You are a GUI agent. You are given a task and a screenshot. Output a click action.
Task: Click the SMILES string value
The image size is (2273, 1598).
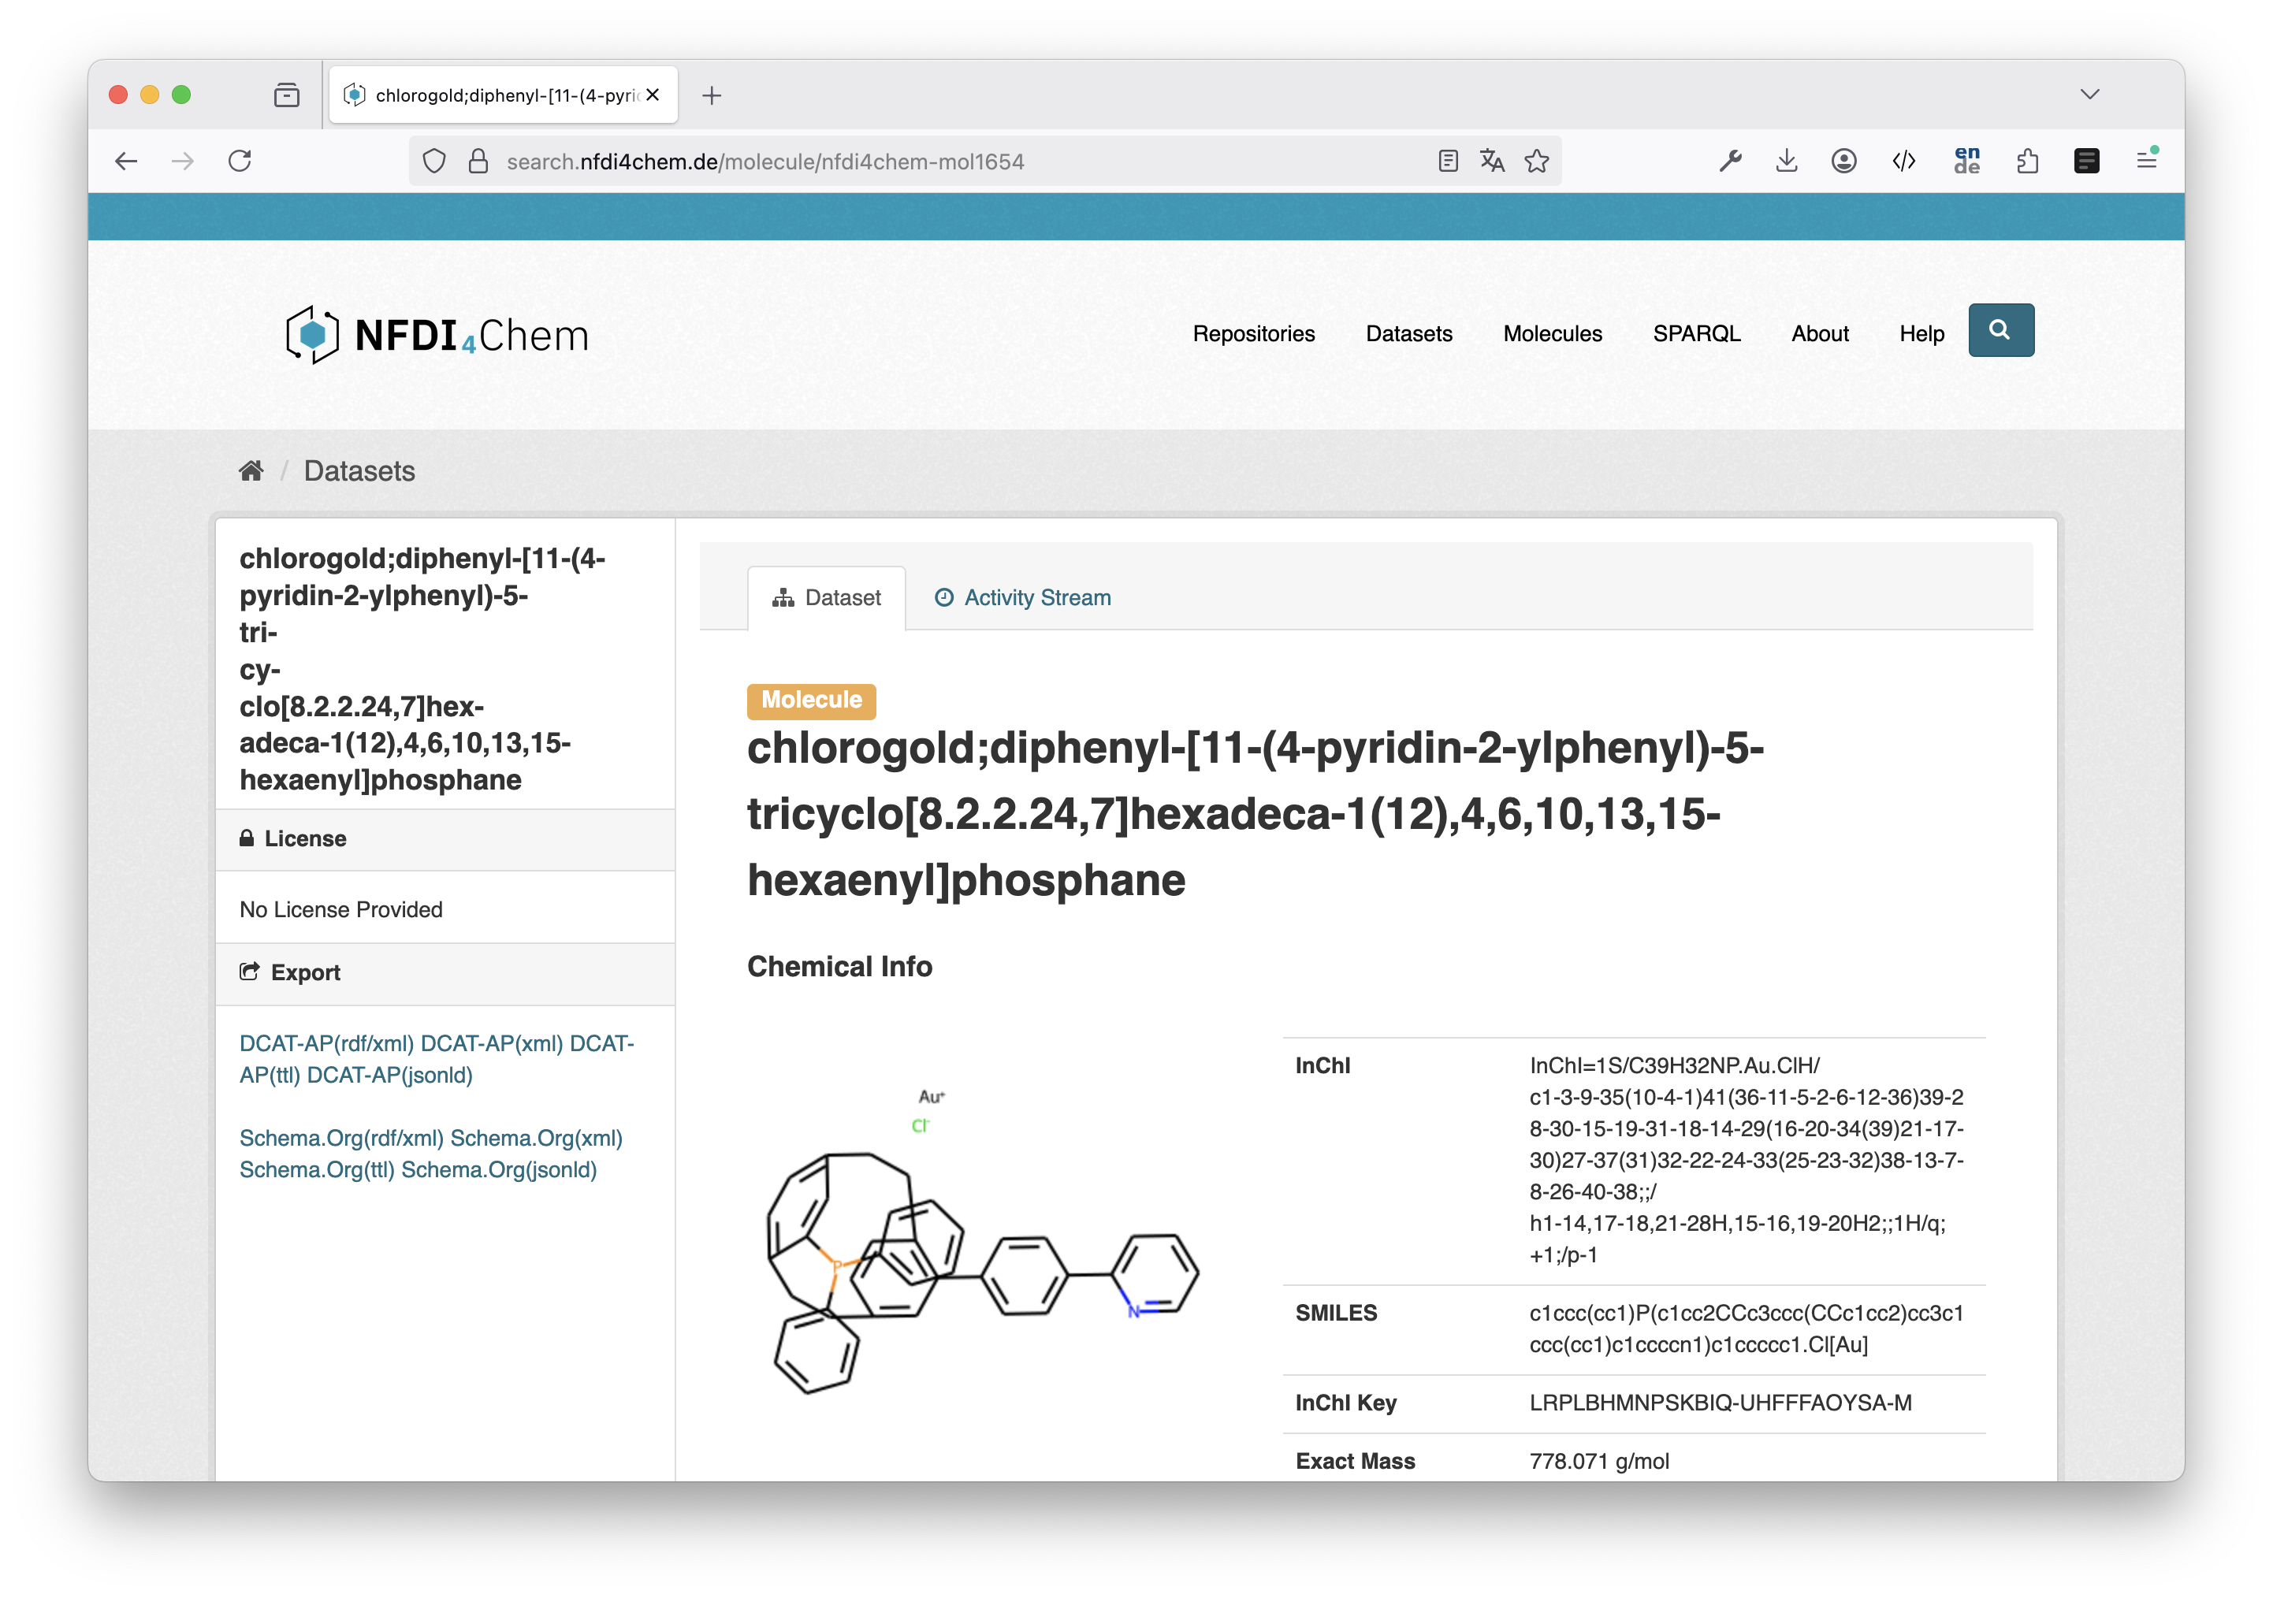coord(1747,1329)
